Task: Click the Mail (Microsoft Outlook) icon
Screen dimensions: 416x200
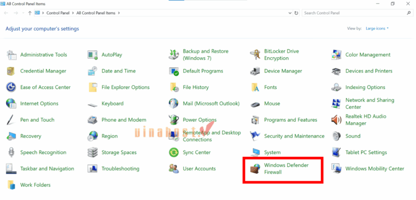Action: [x=174, y=104]
